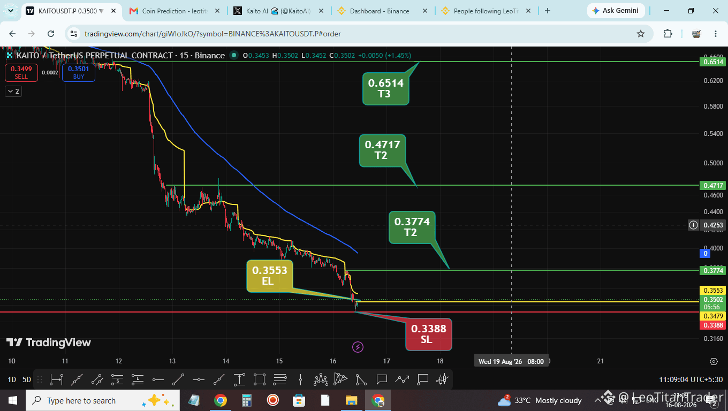The width and height of the screenshot is (728, 411).
Task: Select the Horizontal Line drawing tool
Action: point(199,380)
